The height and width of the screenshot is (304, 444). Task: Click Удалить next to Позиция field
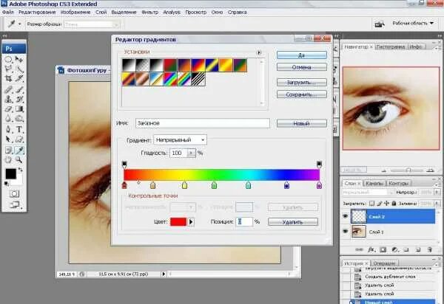click(293, 222)
